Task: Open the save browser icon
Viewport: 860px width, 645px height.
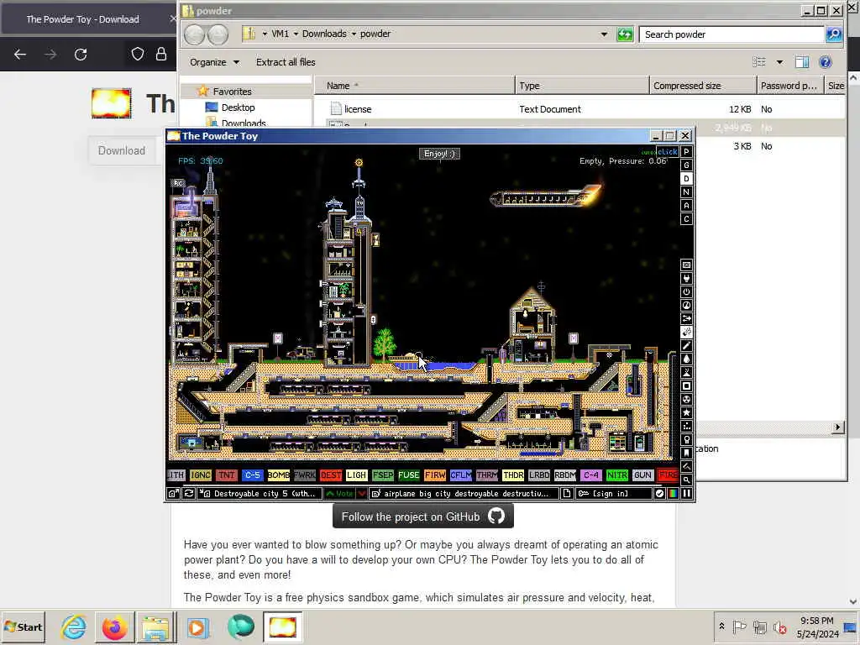Action: (173, 494)
